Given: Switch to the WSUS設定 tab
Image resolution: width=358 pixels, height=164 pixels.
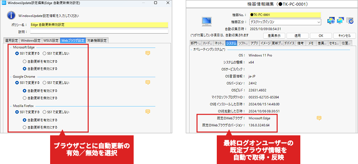Looking at the screenshot, I should (51, 40).
